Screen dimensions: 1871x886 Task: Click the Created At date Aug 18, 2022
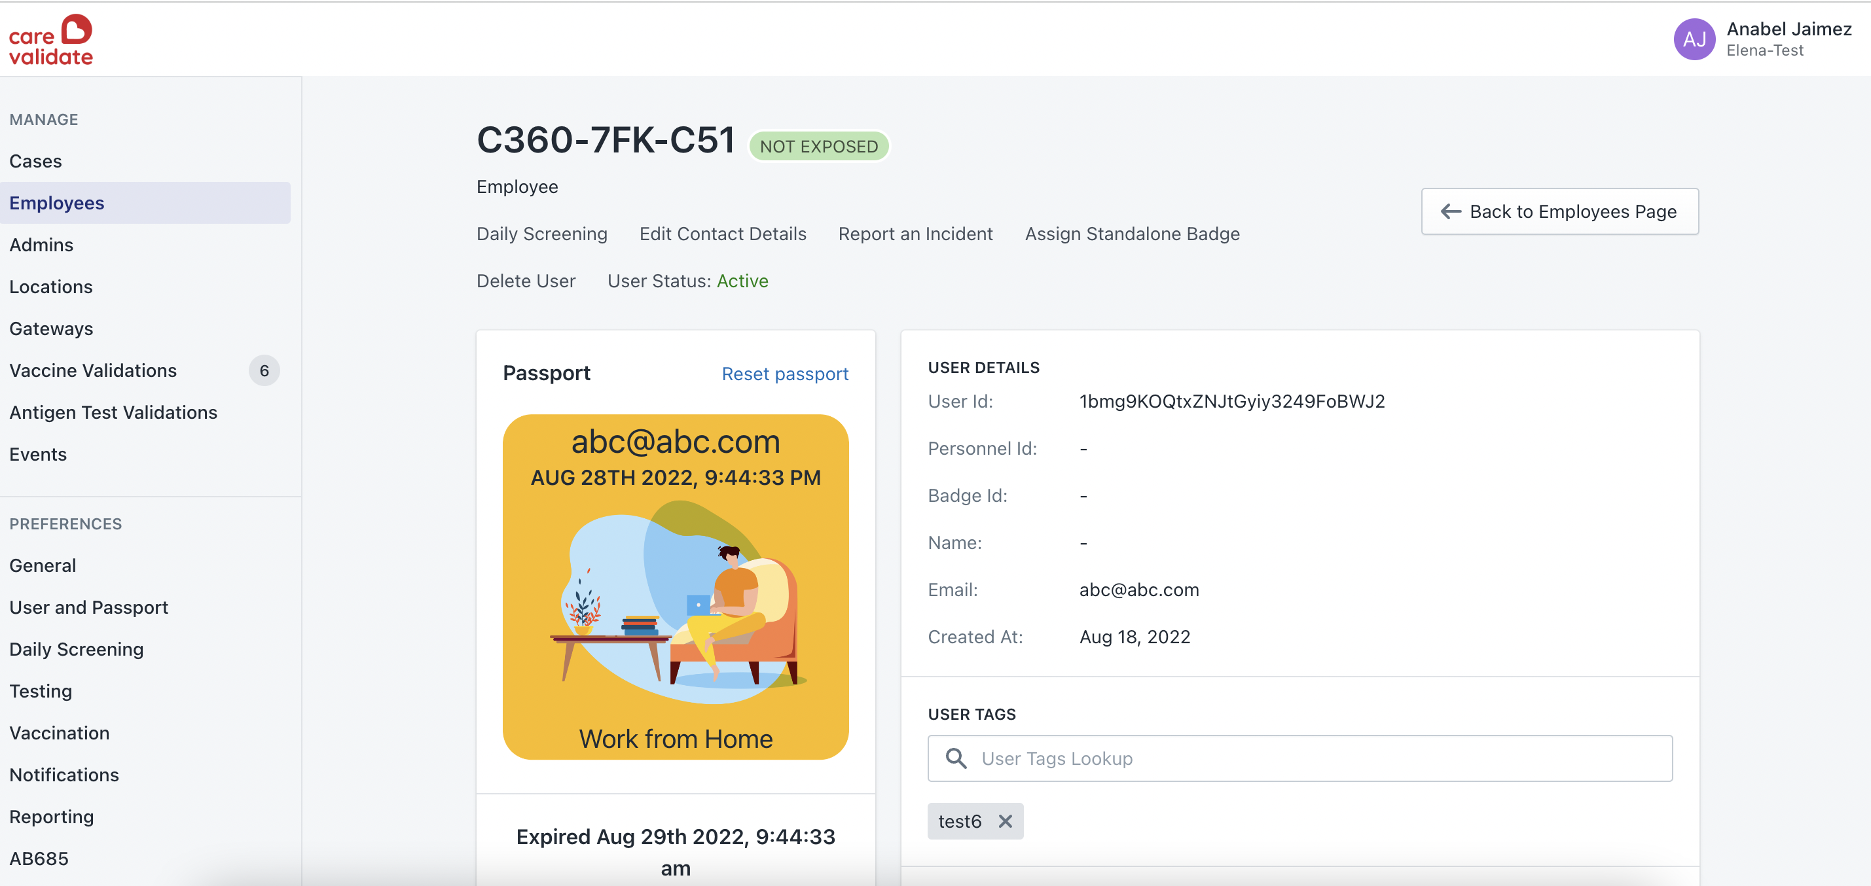[x=1135, y=637]
